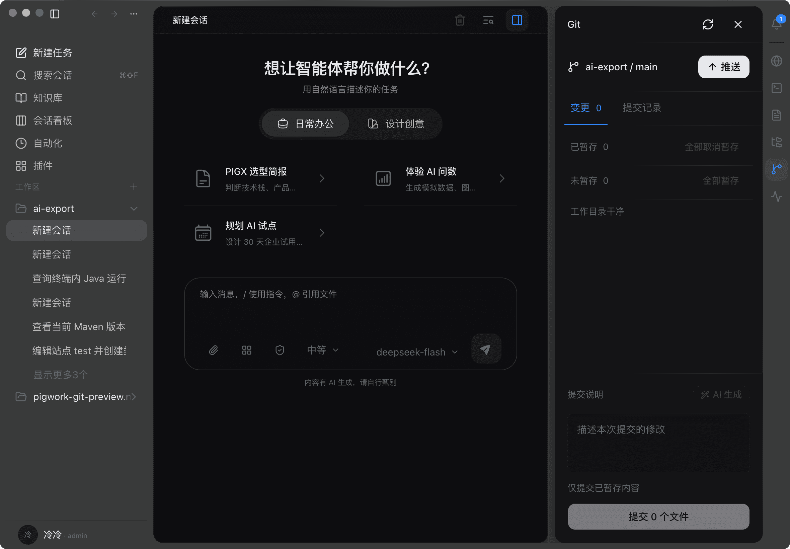Screen dimensions: 790x549
Task: Select the 设计创意 mode
Action: pyautogui.click(x=396, y=124)
